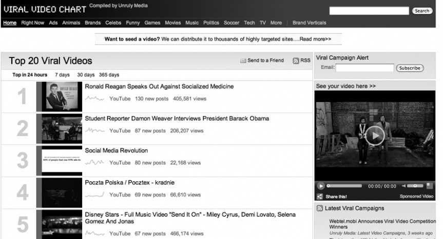Click 130 new posts on Reagan video
Viewport: 443px width, 239px height.
(152, 99)
